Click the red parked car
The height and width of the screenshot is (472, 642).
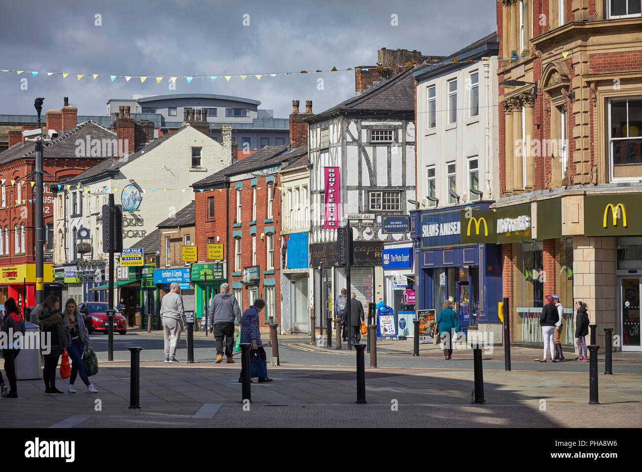[102, 317]
